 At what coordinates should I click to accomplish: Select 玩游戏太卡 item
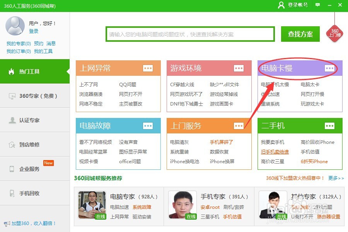point(312,104)
